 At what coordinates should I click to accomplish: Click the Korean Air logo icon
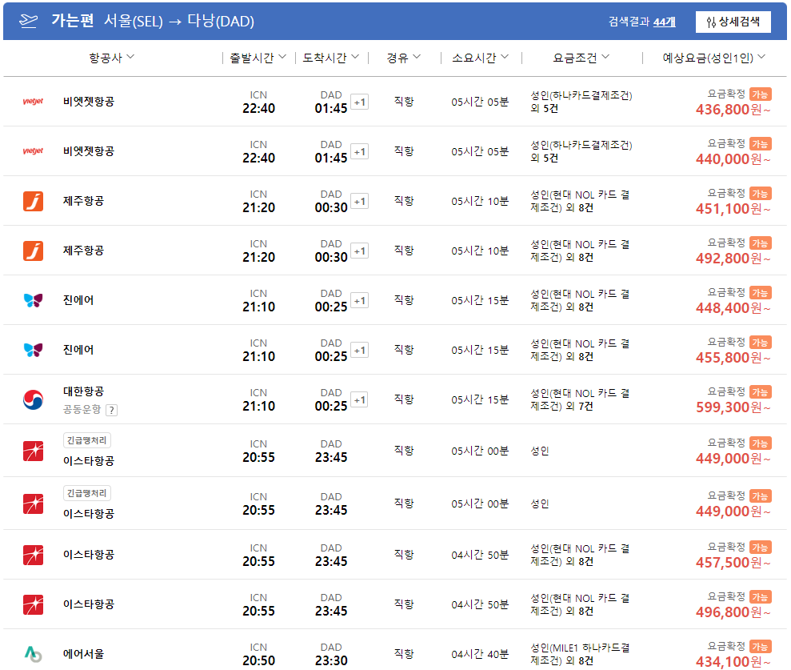click(33, 399)
